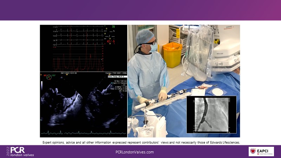Click the EAPCI heart logo badge
This screenshot has width=281, height=158.
(x=261, y=152)
